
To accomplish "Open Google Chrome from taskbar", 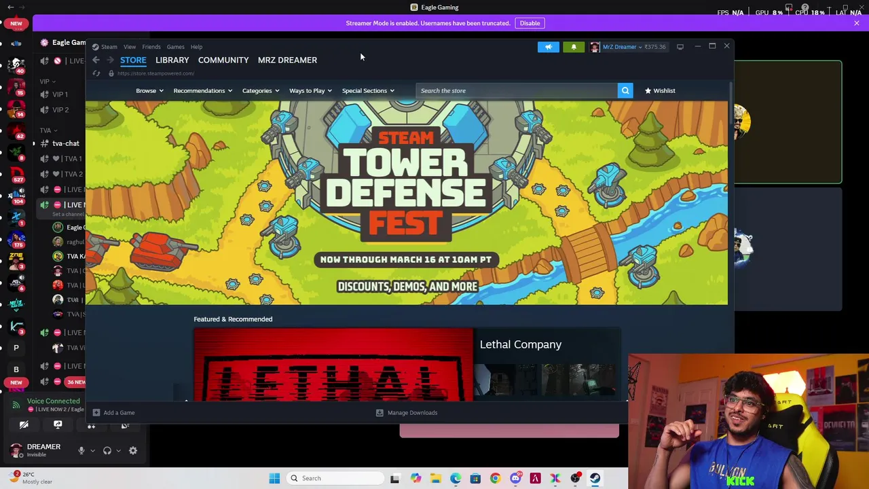I will click(x=495, y=478).
